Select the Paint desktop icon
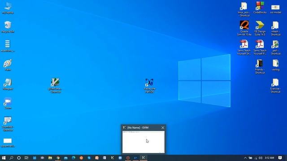The image size is (287, 161). [8, 65]
